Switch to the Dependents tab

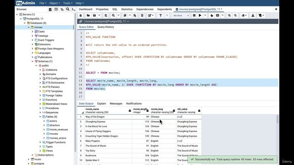point(164,9)
